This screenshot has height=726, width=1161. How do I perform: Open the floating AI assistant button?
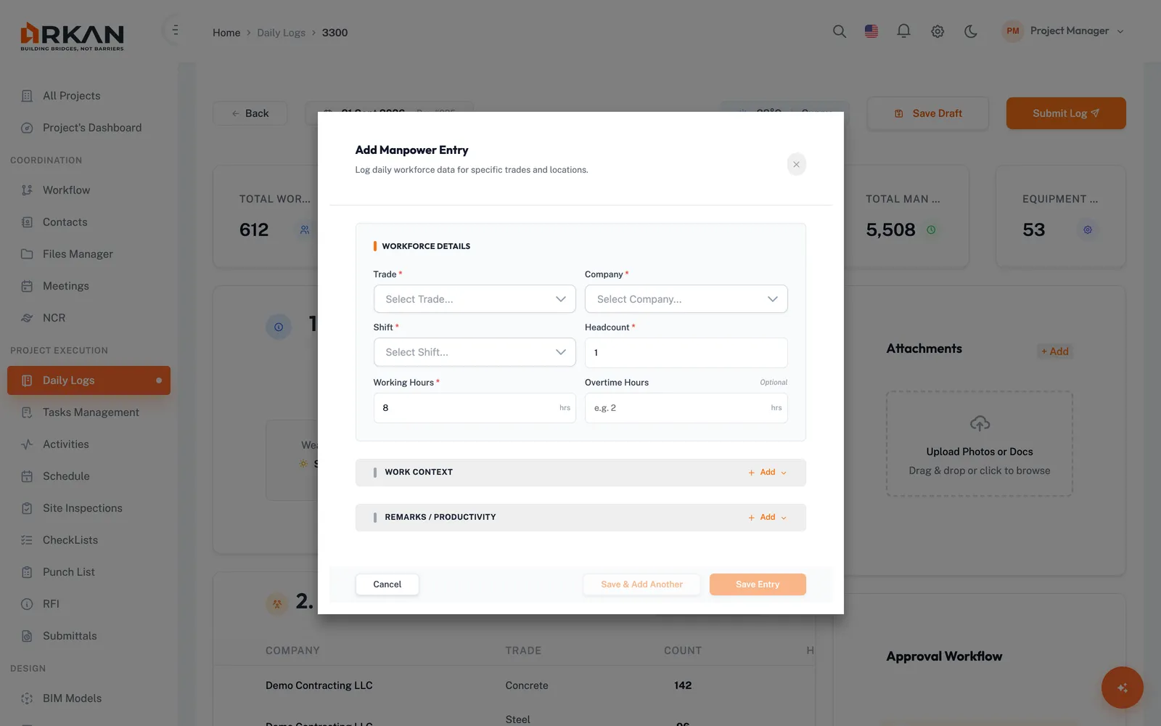(1122, 688)
